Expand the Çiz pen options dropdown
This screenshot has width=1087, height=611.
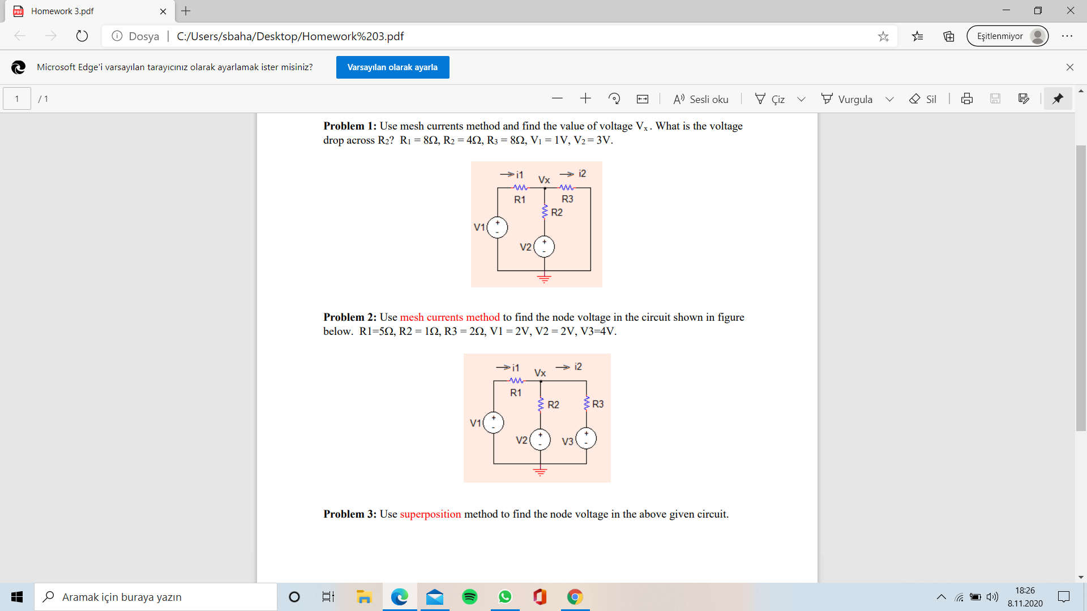click(801, 99)
